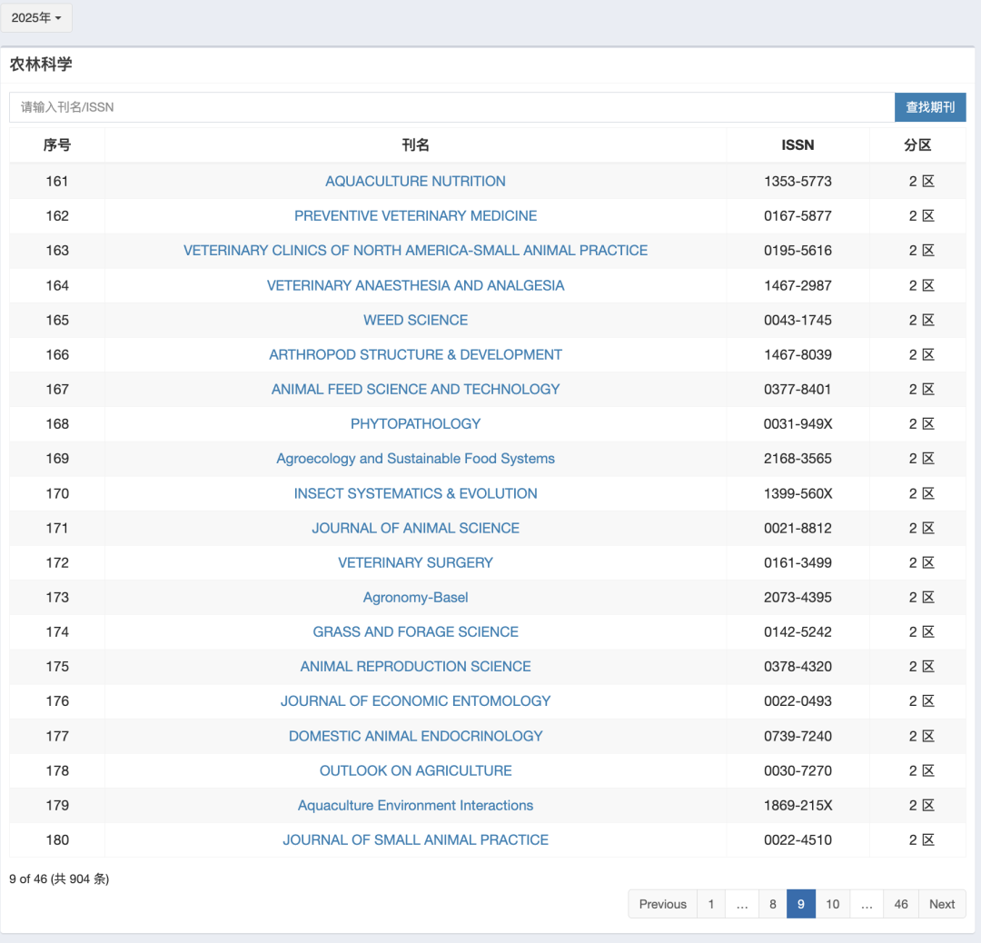Open Aquaculture Environment Interactions link
This screenshot has height=943, width=981.
pyautogui.click(x=415, y=805)
